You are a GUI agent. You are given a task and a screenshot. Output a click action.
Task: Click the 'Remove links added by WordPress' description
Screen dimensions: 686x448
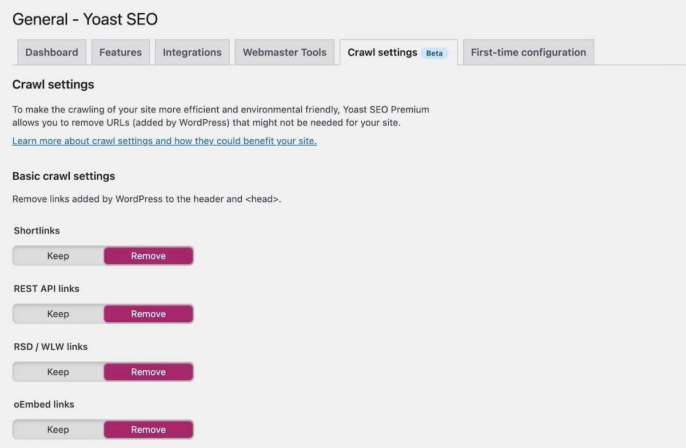(x=146, y=199)
